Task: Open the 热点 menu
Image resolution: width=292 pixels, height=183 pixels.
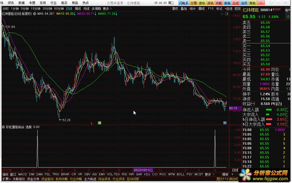Action: pyautogui.click(x=85, y=3)
